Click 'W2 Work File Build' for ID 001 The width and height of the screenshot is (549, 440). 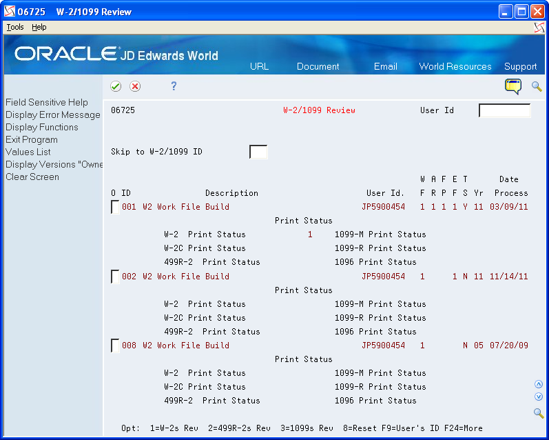[x=186, y=207]
